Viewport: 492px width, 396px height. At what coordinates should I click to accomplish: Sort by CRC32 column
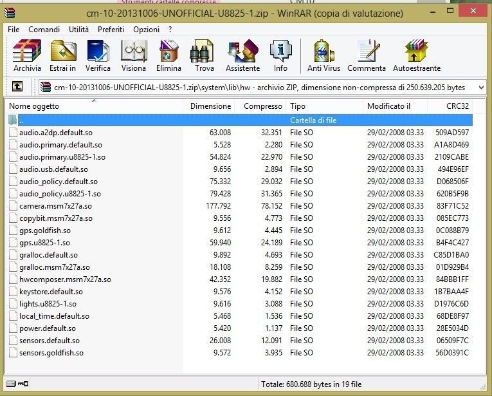click(450, 106)
